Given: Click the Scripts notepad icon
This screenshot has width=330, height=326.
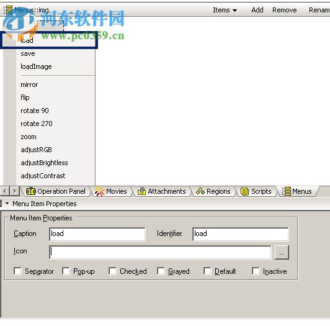Looking at the screenshot, I should (x=244, y=191).
